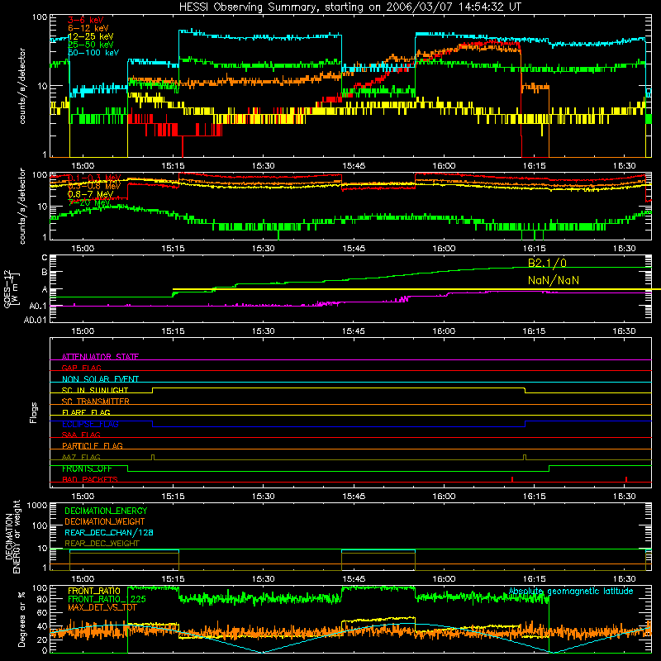Image resolution: width=661 pixels, height=661 pixels.
Task: Select the ECLIPSE_FLAG label
Action: coord(90,424)
